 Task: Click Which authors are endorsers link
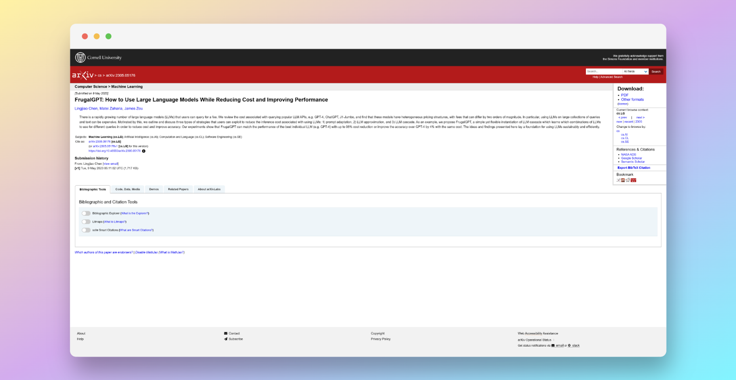[103, 252]
